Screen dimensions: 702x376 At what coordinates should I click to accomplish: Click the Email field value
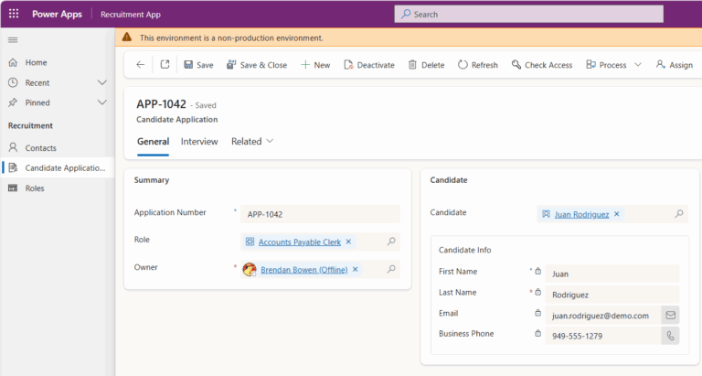pos(602,316)
